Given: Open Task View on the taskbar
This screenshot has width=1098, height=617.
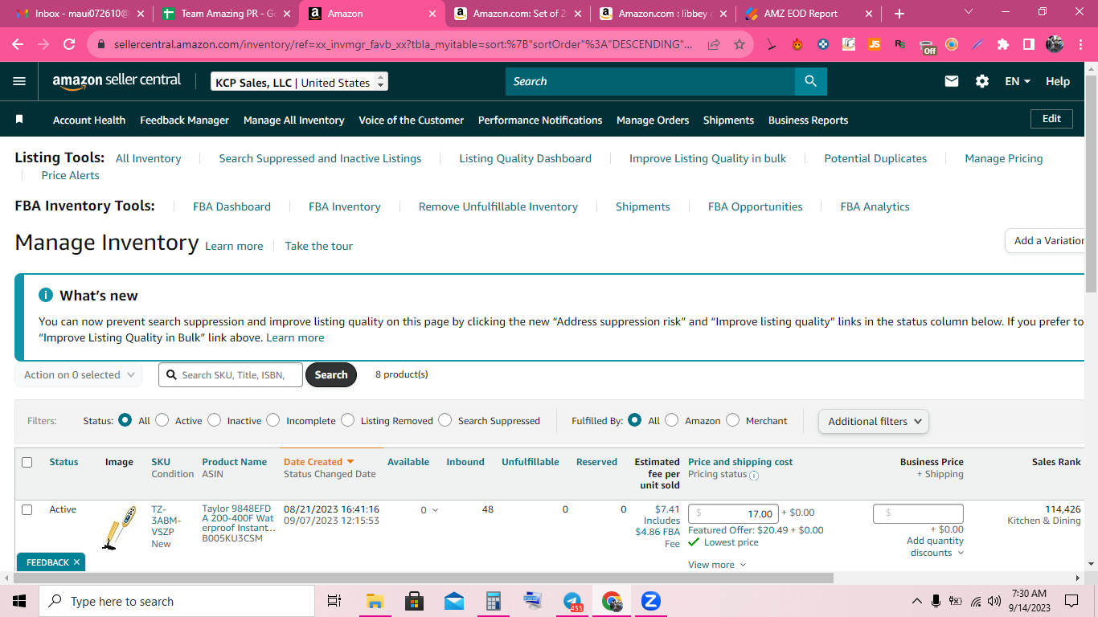Looking at the screenshot, I should (x=334, y=601).
